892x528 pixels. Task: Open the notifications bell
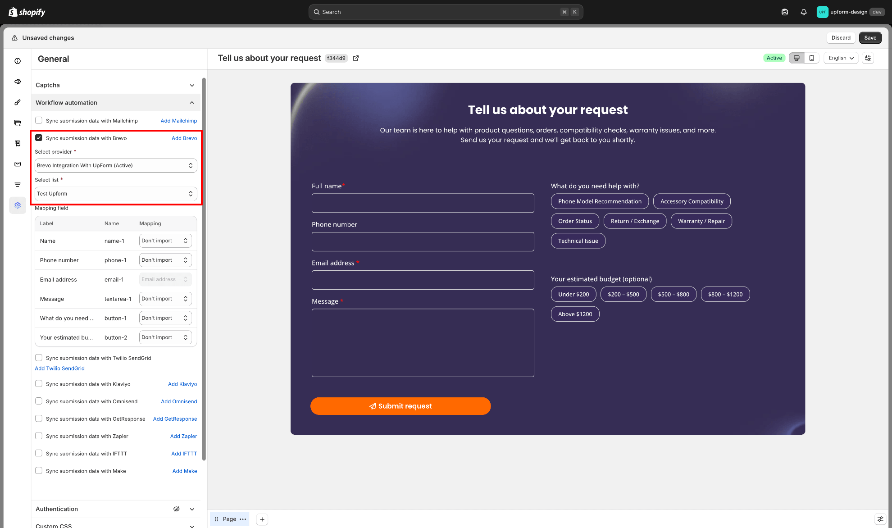point(804,12)
